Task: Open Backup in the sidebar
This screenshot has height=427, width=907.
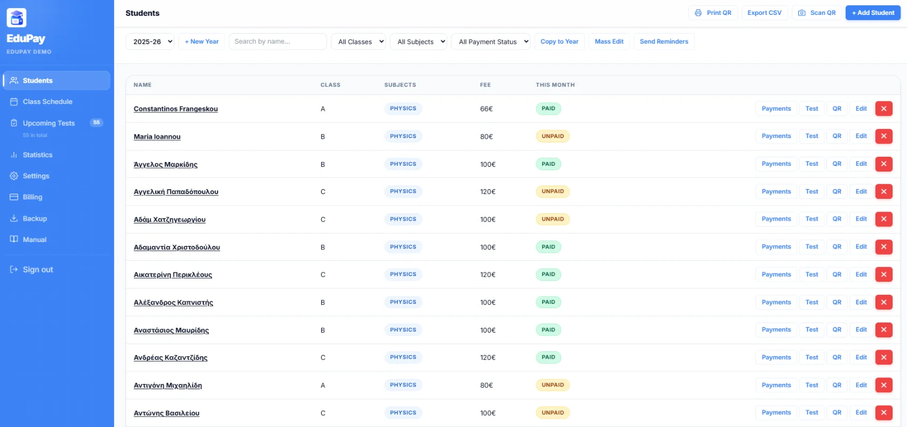Action: [x=57, y=219]
